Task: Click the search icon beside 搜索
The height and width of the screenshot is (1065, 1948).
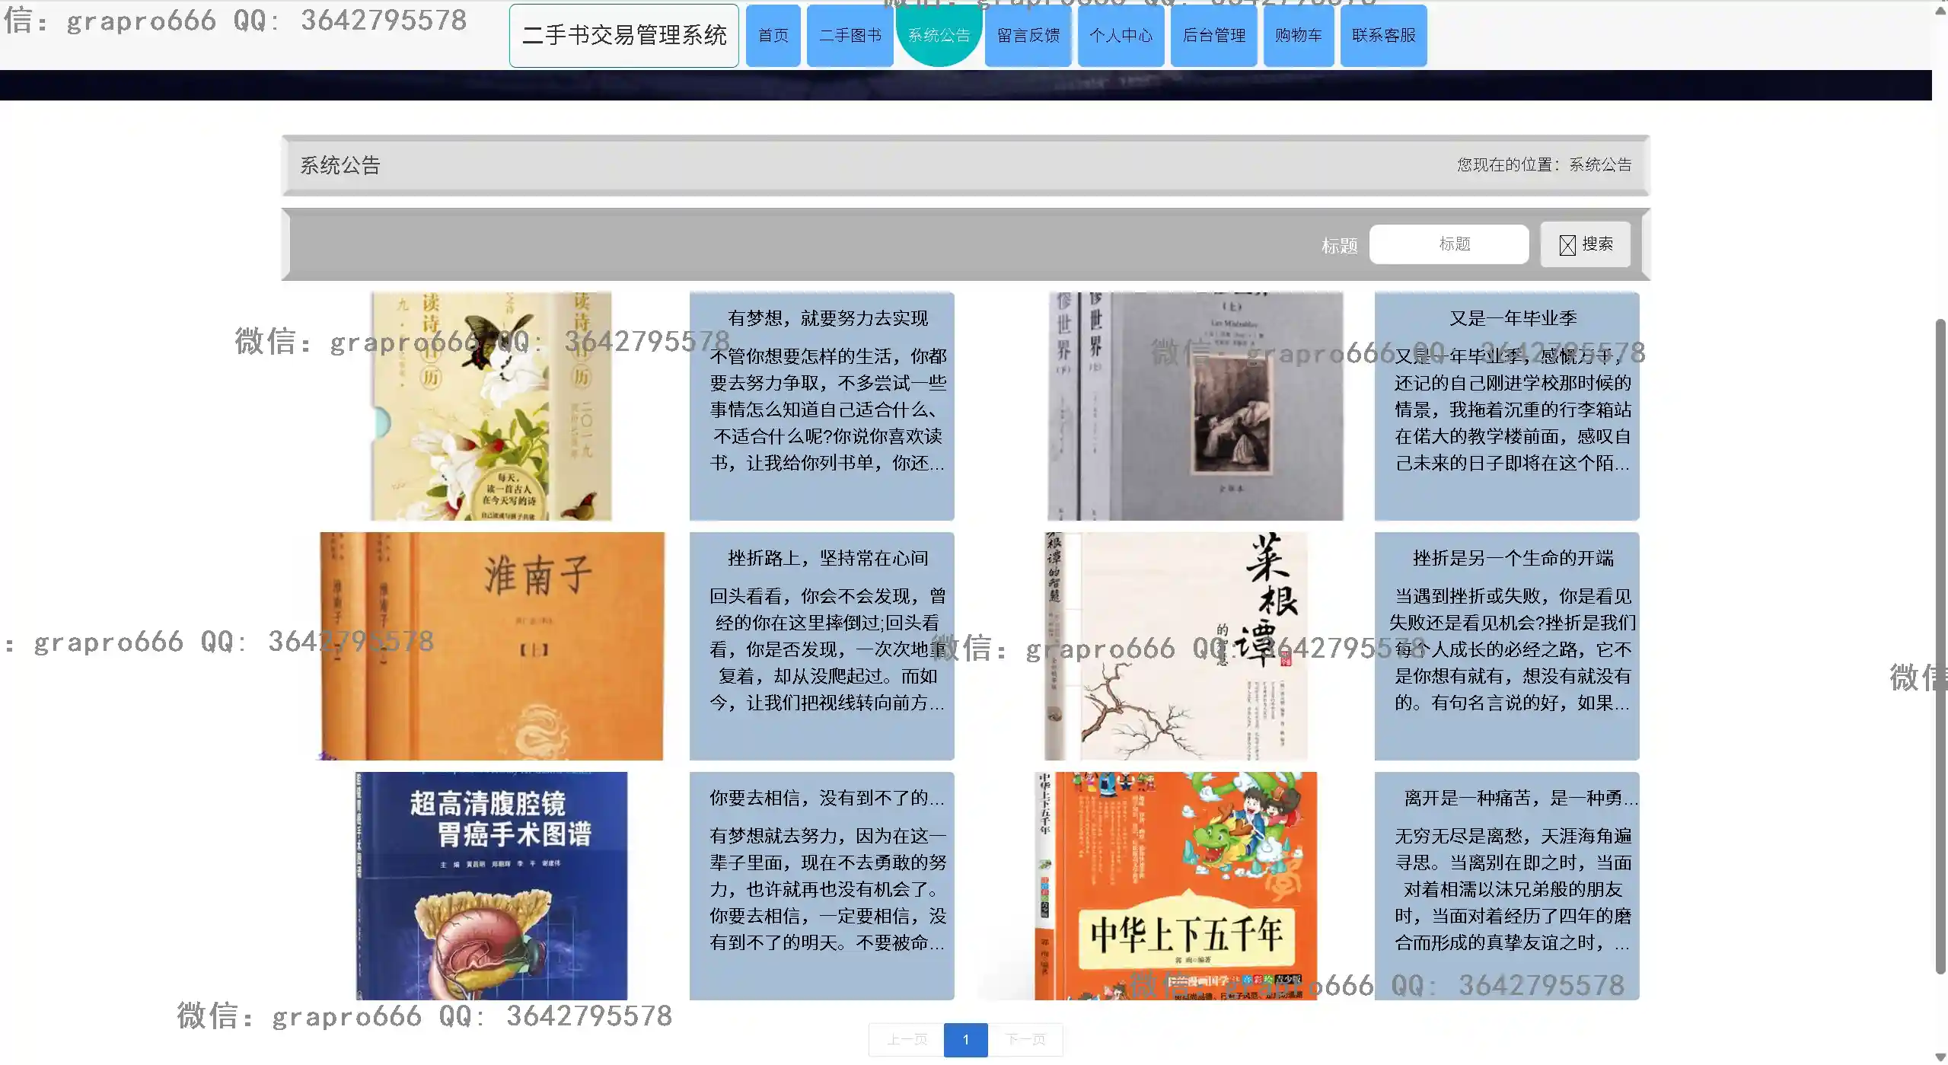Action: (x=1567, y=244)
